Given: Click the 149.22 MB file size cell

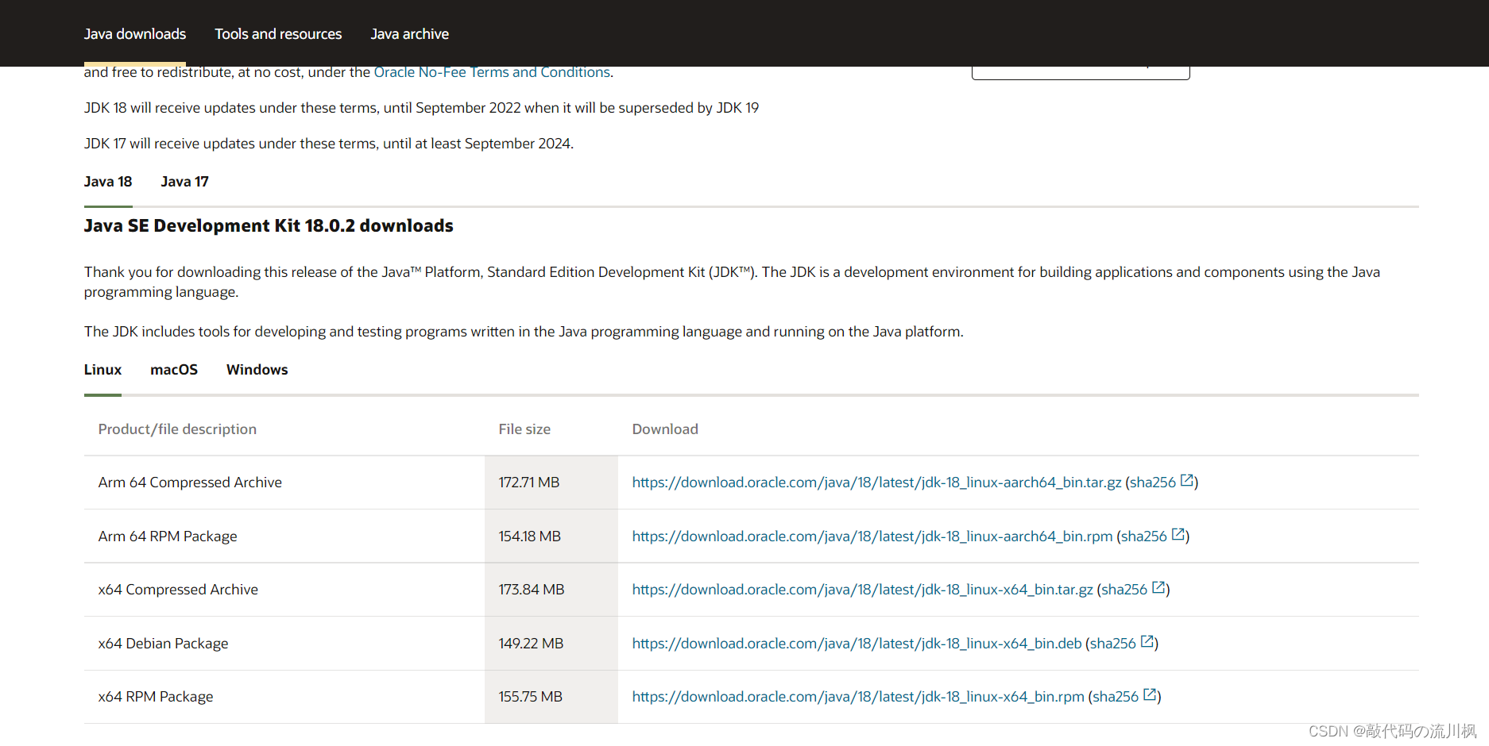Looking at the screenshot, I should click(551, 644).
